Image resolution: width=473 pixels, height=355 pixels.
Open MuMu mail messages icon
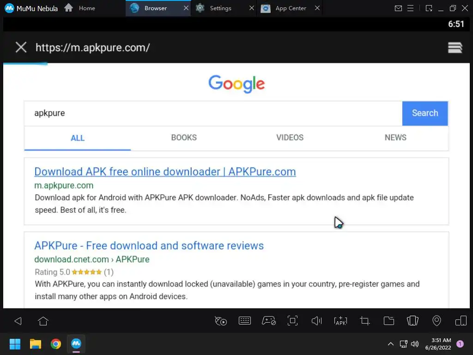click(x=398, y=8)
